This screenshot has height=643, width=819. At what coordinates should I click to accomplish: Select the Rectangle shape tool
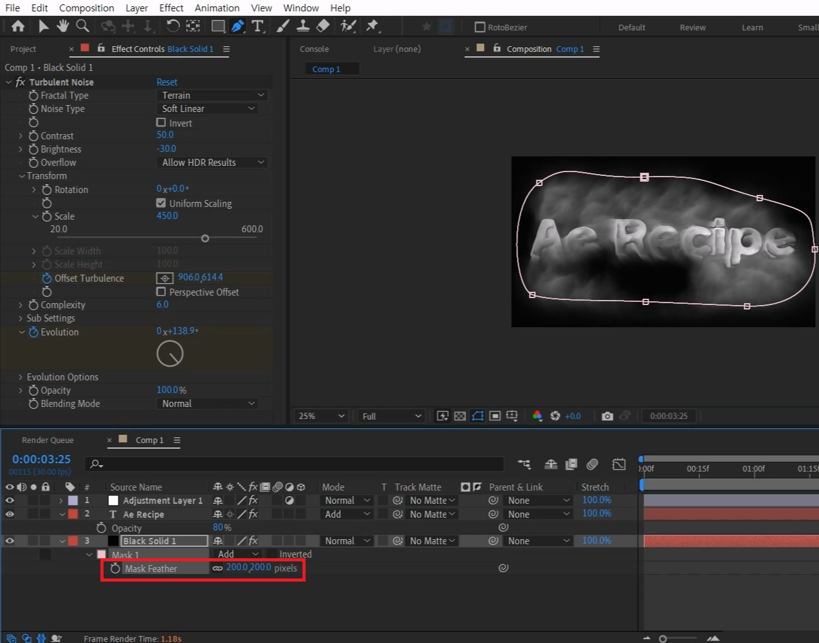(x=218, y=26)
